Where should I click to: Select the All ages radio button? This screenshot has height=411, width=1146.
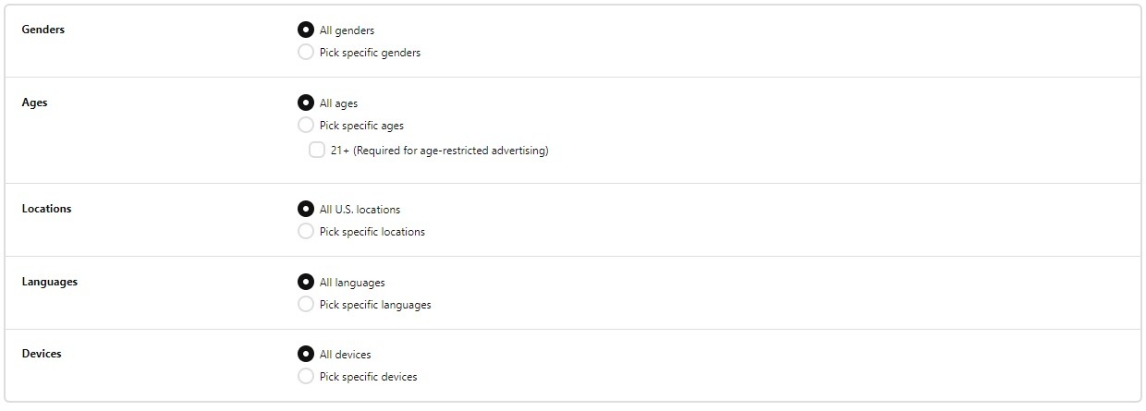point(306,103)
